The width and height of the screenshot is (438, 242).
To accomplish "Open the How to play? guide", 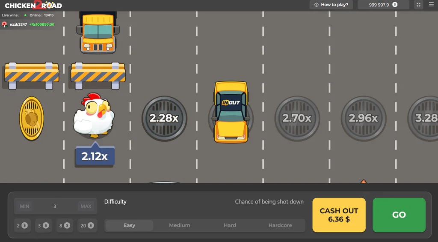I will (331, 5).
